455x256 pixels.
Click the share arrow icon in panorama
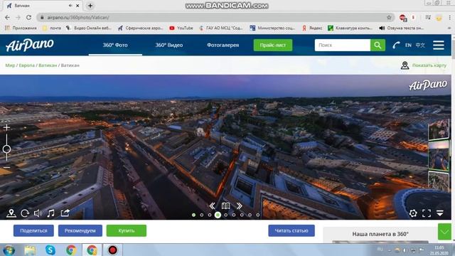65,213
